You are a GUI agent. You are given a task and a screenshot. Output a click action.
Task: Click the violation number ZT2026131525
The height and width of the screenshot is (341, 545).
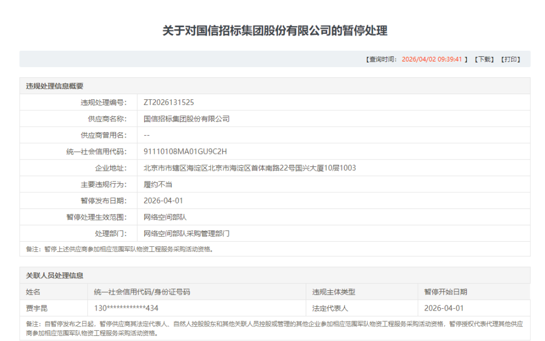coord(169,103)
